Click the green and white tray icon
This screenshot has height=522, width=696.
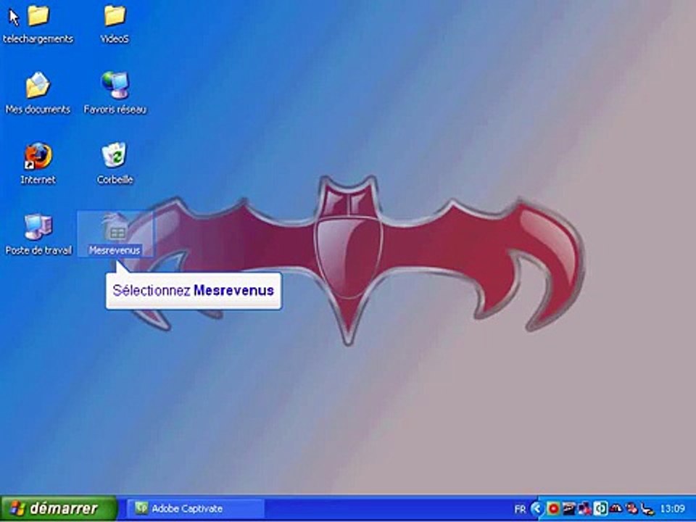[600, 508]
